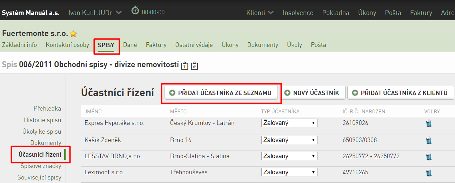Expand the Klienti menu in top bar

pos(260,13)
